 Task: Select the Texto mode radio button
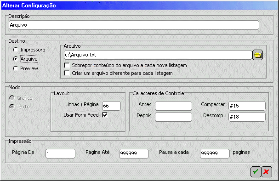tap(12, 107)
